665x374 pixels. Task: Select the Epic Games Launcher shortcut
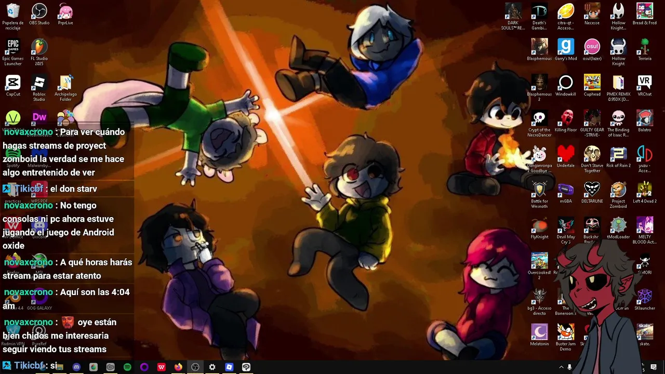pyautogui.click(x=13, y=52)
